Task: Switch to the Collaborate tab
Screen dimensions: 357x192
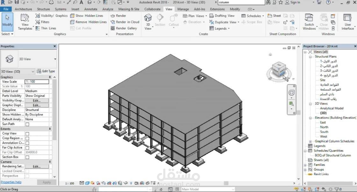Action: [x=152, y=9]
